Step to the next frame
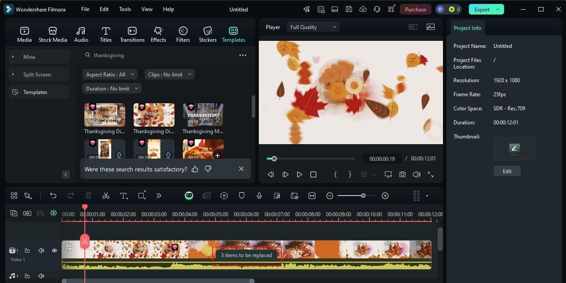The image size is (566, 283). [285, 174]
